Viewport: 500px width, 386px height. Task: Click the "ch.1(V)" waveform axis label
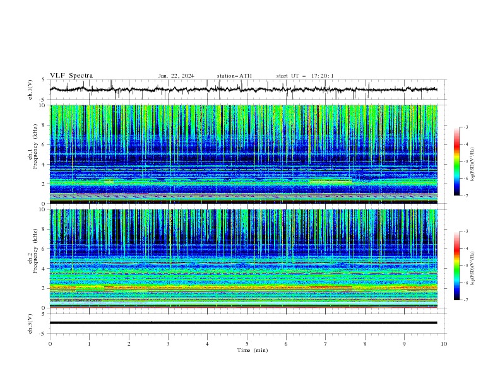pyautogui.click(x=30, y=90)
